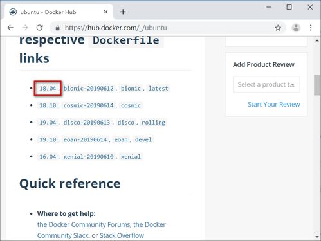Close the ubuntu - Docker Hub tab
Viewport: 321px width, 241px height.
[105, 12]
